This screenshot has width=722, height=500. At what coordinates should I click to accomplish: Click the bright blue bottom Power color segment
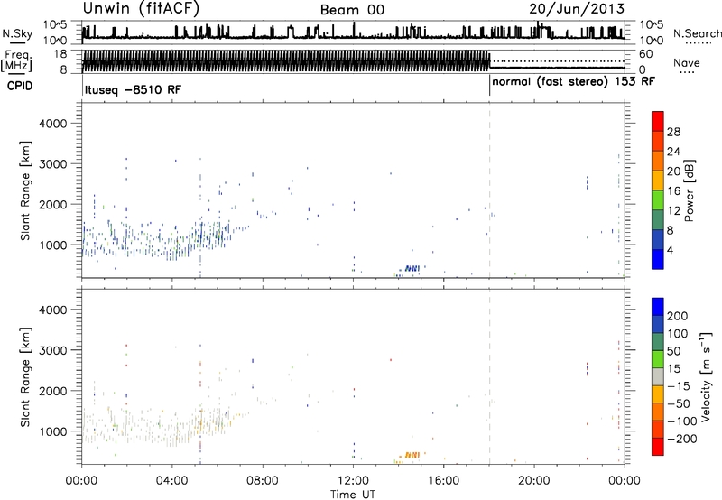pos(658,259)
